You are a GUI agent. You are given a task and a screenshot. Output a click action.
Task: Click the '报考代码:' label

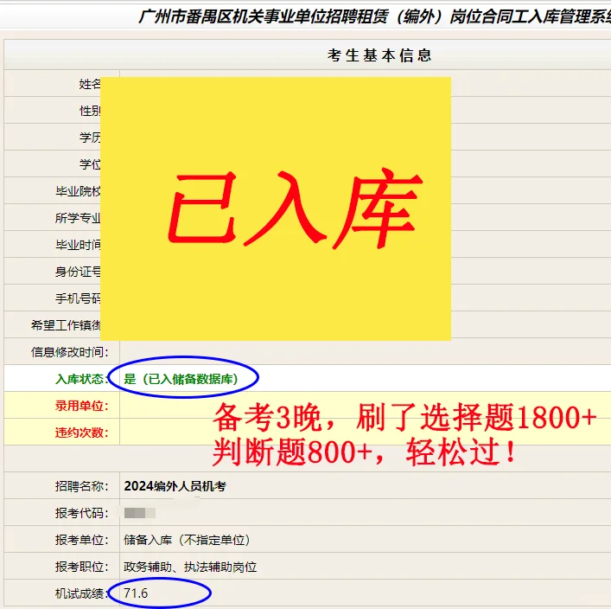[x=82, y=513]
